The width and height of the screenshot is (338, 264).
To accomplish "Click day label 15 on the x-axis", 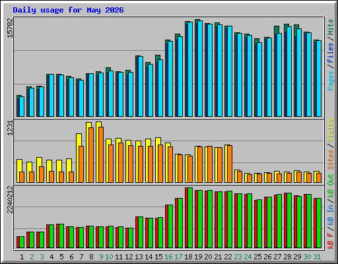I will coord(158,257).
